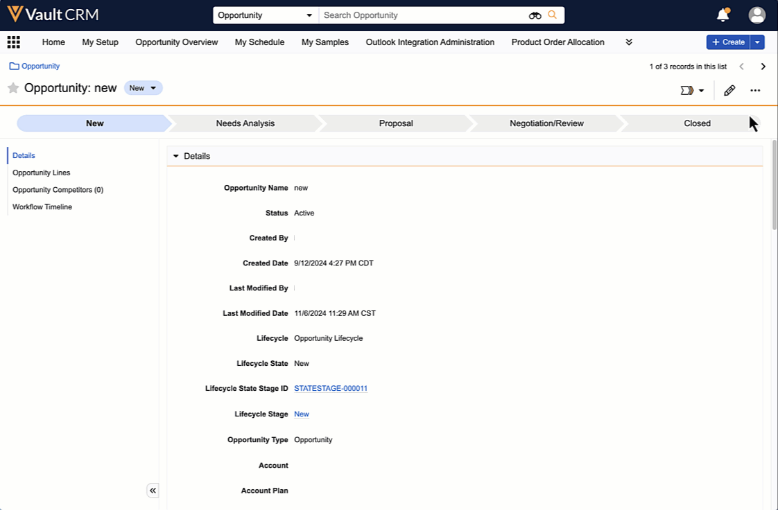Open the app launcher grid

[13, 42]
